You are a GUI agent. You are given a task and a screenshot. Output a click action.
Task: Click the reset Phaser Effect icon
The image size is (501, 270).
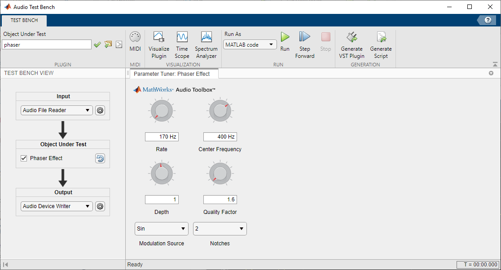point(100,158)
